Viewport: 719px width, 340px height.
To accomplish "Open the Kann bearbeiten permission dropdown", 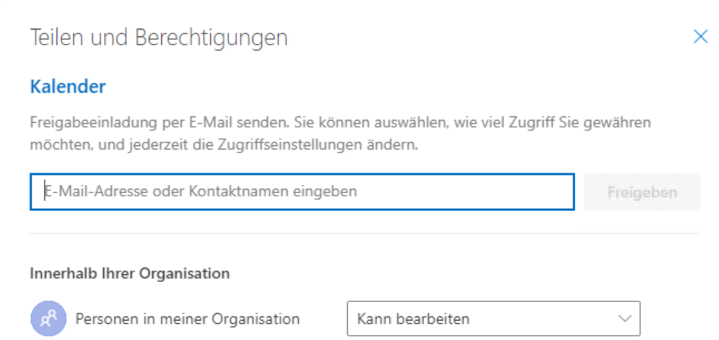I will pyautogui.click(x=493, y=319).
